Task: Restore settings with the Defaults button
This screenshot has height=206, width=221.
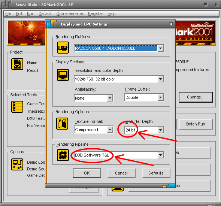Action: point(156,173)
